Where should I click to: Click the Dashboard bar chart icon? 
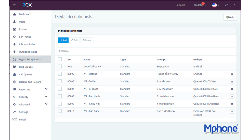click(x=15, y=14)
